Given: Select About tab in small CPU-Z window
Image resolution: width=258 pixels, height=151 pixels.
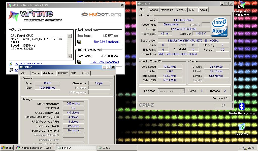Looking at the screenshot, I should tap(85, 73).
